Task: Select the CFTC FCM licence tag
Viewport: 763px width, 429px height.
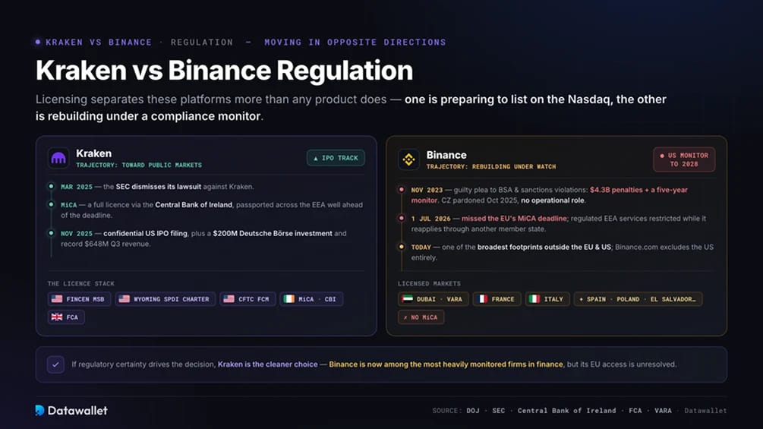Action: coord(248,299)
